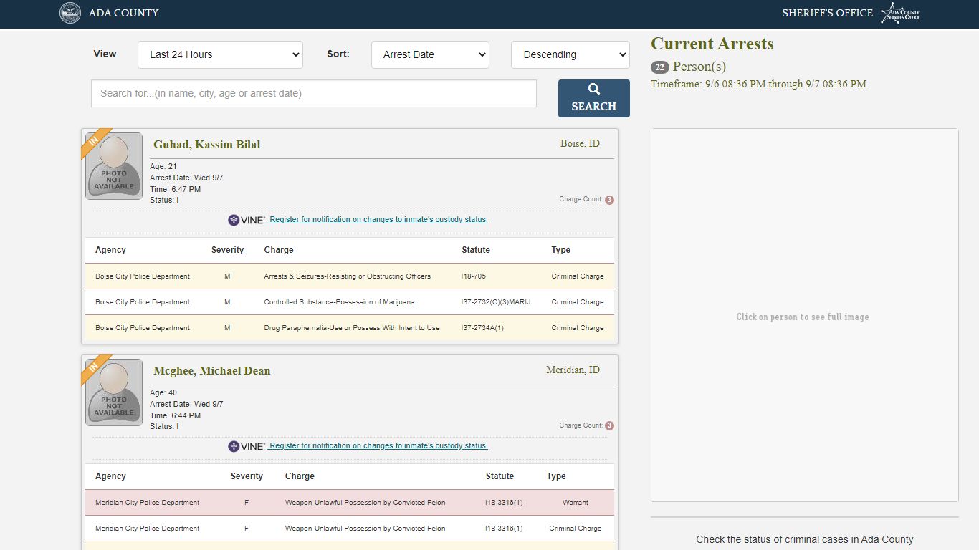Select the name Guhad, Kassim Bilal

click(206, 145)
